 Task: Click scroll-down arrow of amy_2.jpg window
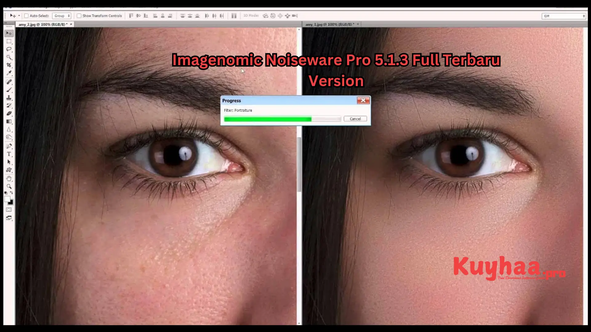click(299, 323)
